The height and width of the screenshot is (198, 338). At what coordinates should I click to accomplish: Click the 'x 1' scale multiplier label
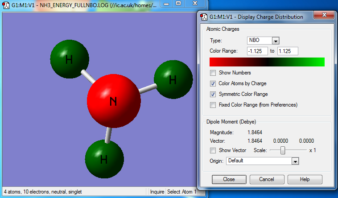pyautogui.click(x=313, y=150)
